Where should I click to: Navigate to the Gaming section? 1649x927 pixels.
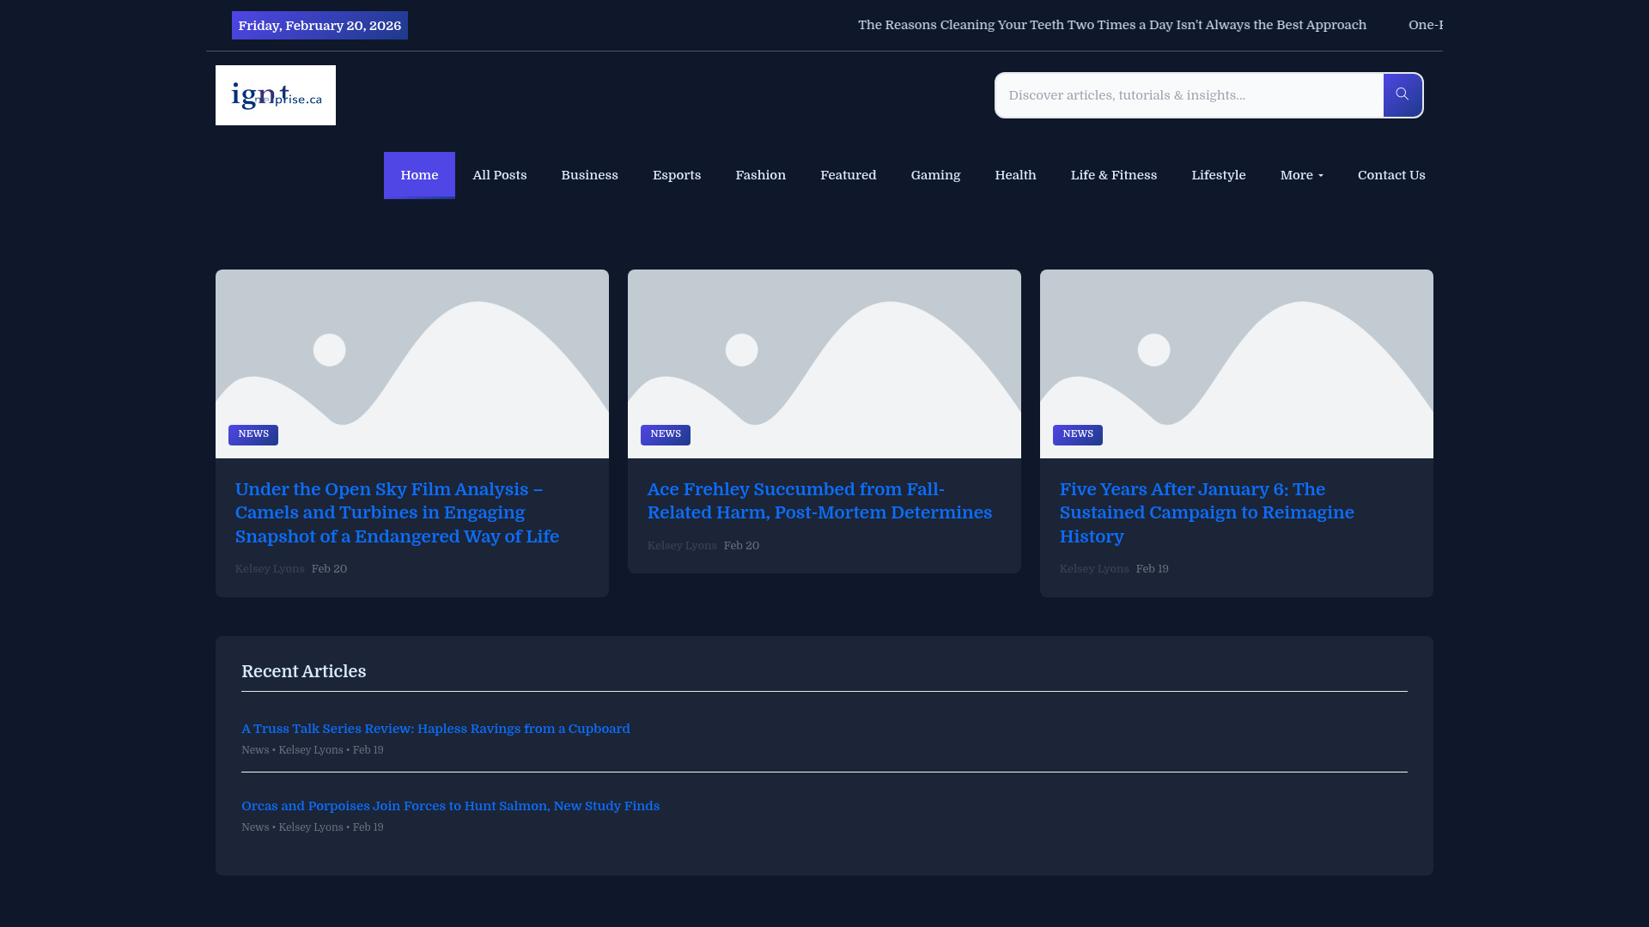pos(936,175)
